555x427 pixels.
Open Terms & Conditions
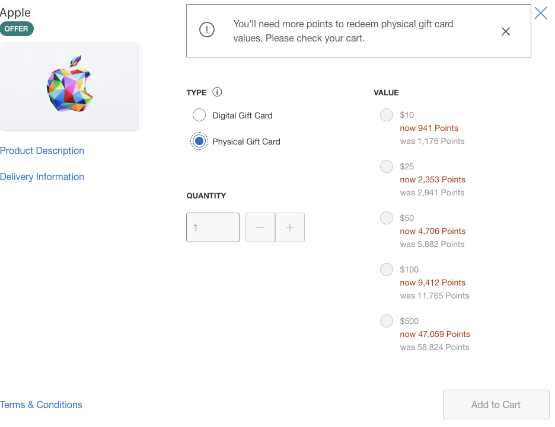[x=41, y=404]
